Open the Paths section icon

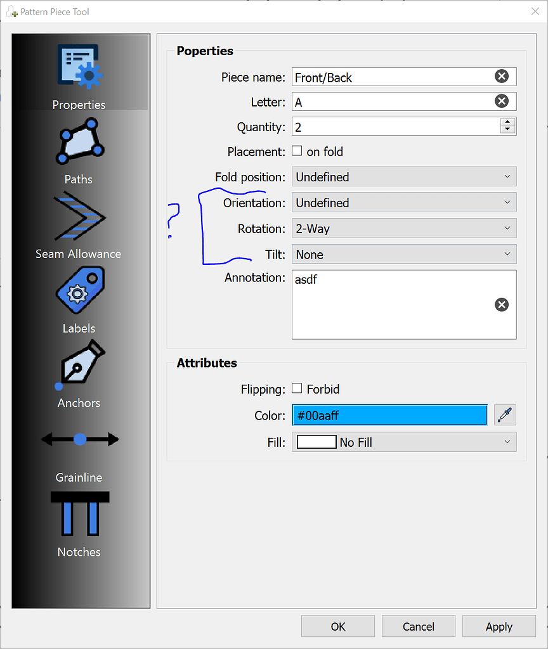coord(79,141)
